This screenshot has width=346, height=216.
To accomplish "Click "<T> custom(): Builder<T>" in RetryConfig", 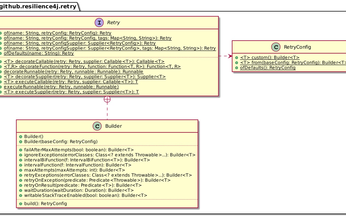I will pos(270,58).
